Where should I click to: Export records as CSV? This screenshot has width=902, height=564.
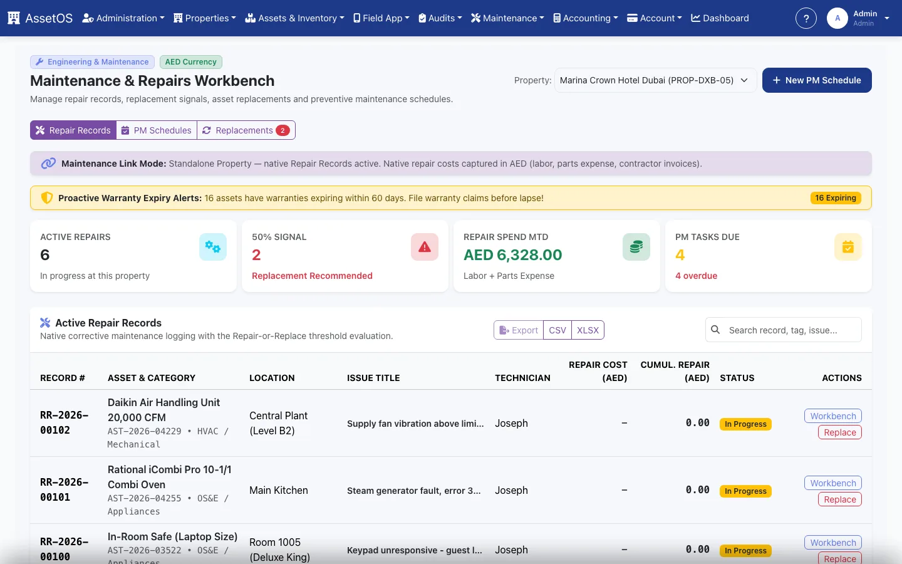click(x=557, y=330)
